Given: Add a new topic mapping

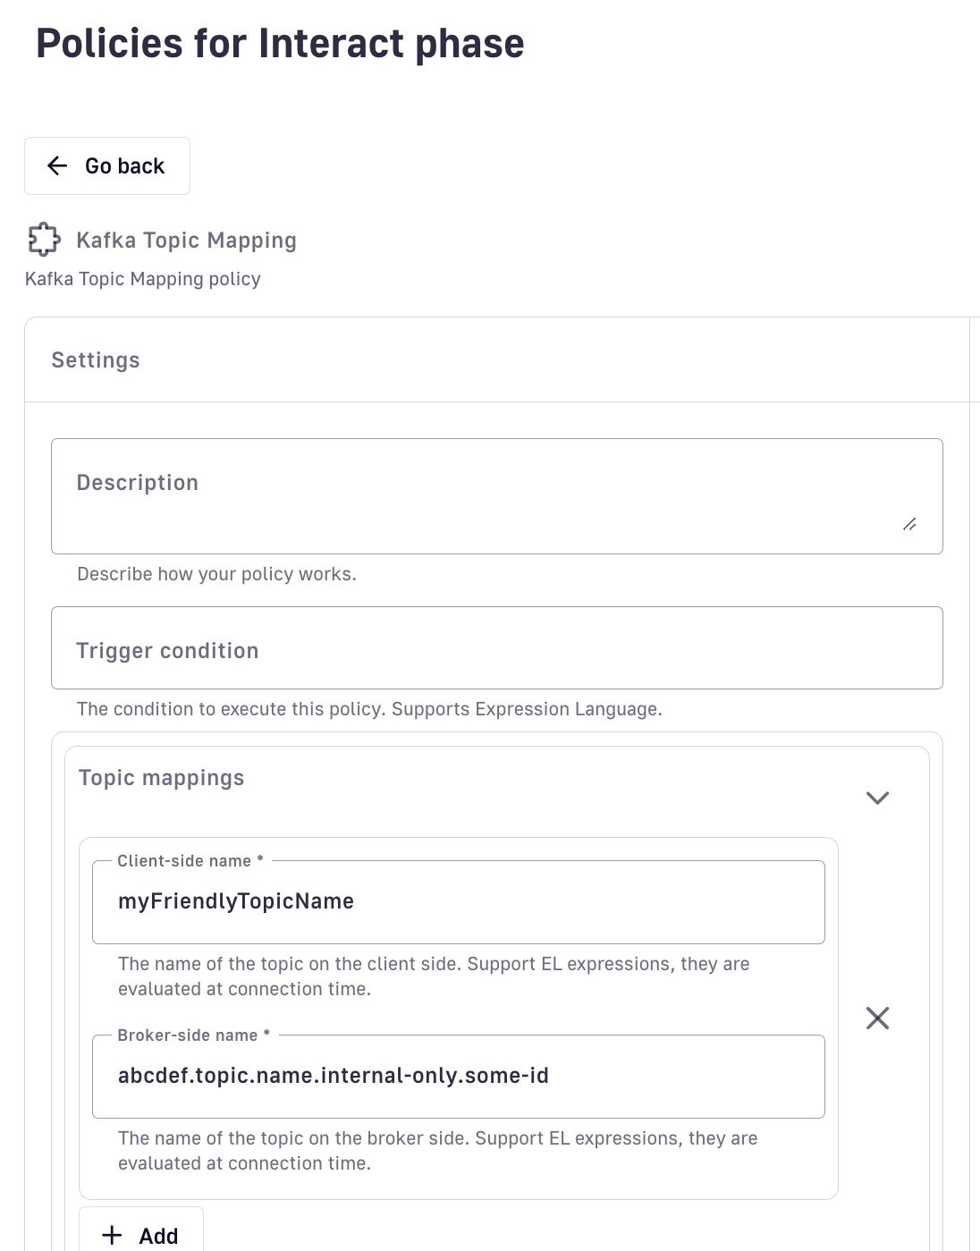Looking at the screenshot, I should (141, 1235).
